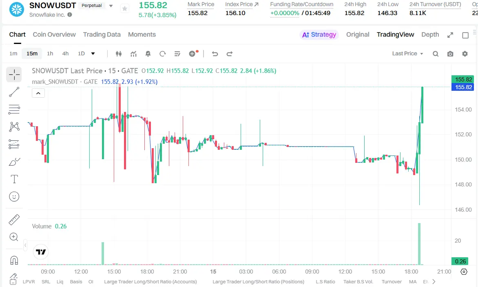Switch to the 1h timeframe
The image size is (478, 287).
(50, 54)
